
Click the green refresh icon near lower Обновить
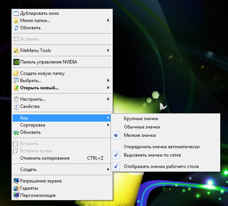tap(16, 133)
